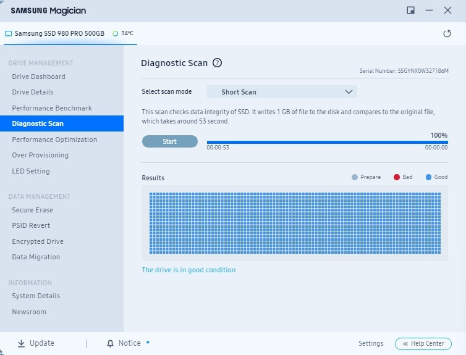The image size is (466, 355).
Task: Click the refresh icon at top right
Action: [x=447, y=33]
